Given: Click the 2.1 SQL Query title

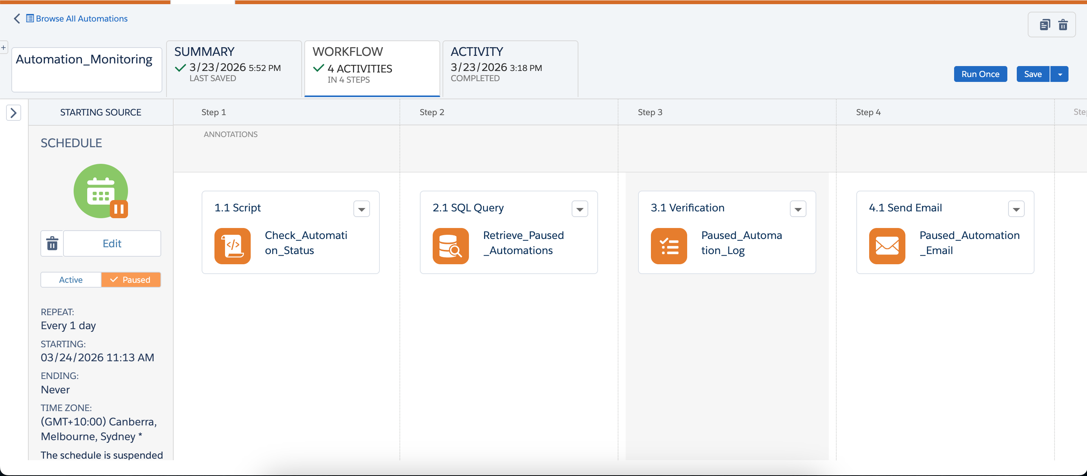Looking at the screenshot, I should [468, 208].
